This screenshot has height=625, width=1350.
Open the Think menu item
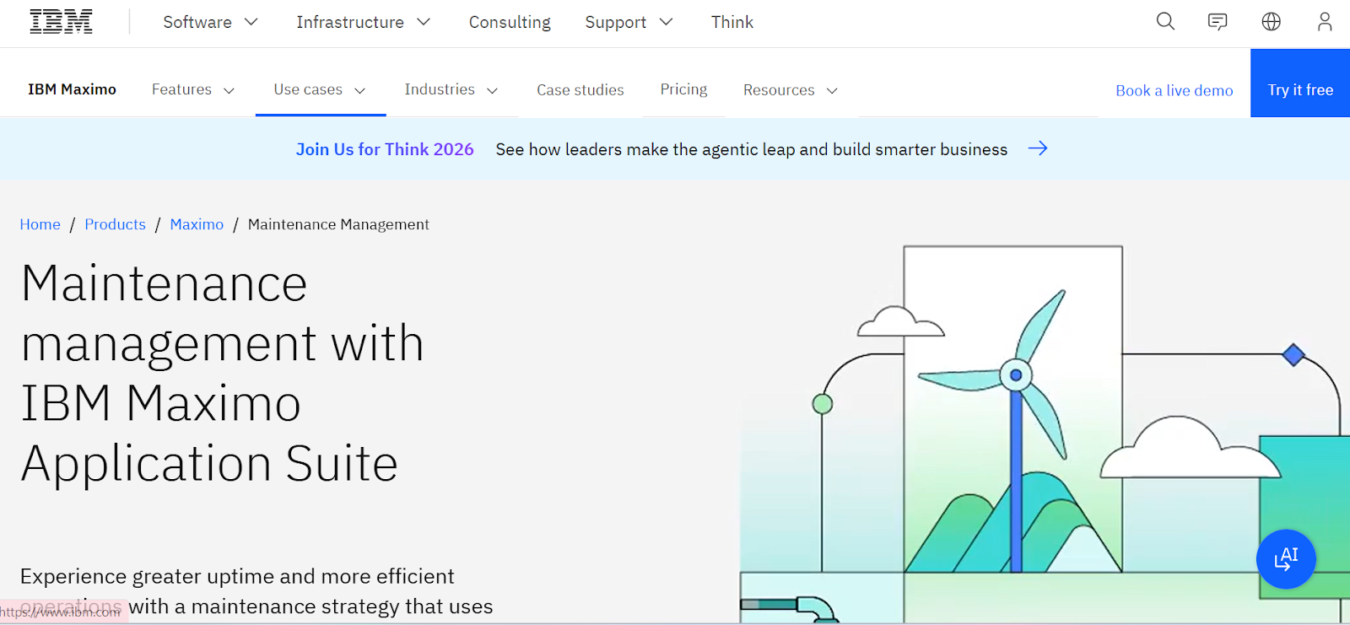point(732,22)
